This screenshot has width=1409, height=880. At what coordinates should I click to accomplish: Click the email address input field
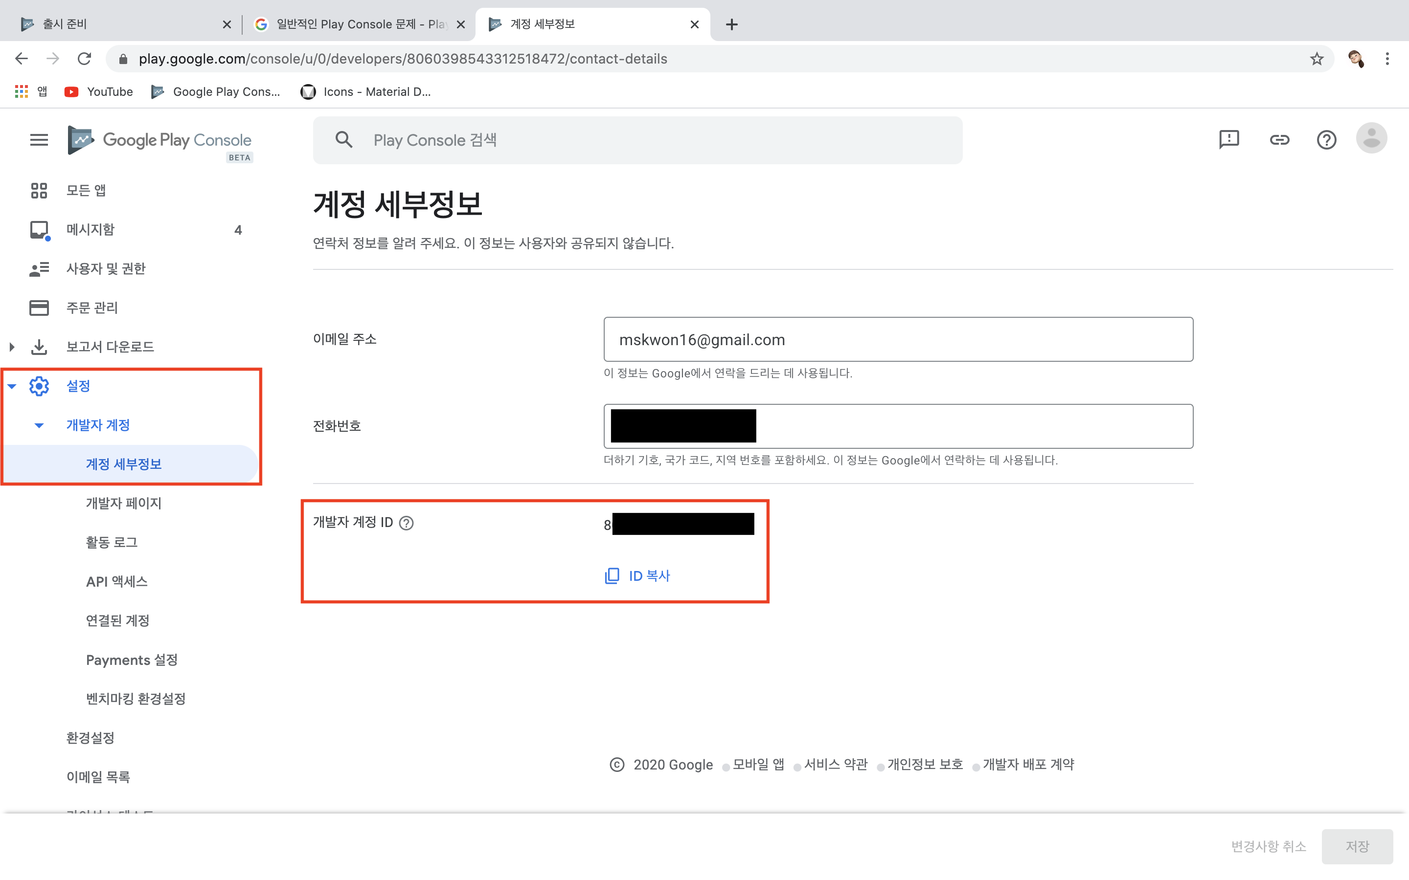click(898, 339)
